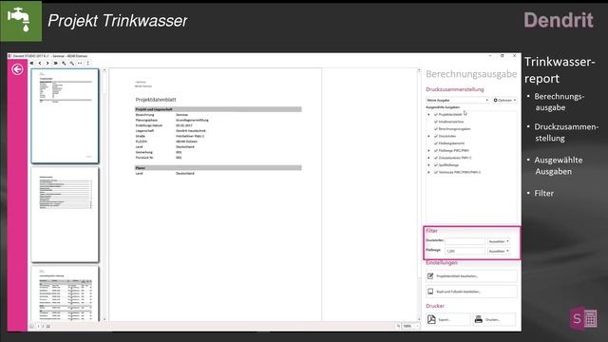
Task: Jump to last page in preview toolbar
Action: [x=56, y=63]
